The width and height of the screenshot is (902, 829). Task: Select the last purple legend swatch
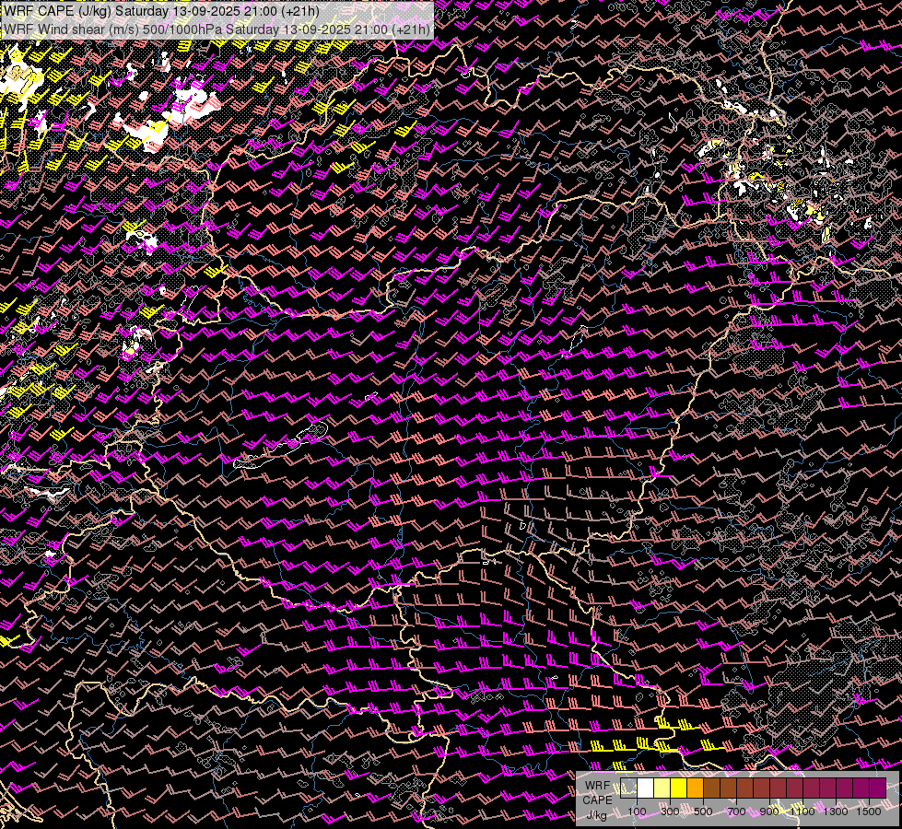point(878,788)
